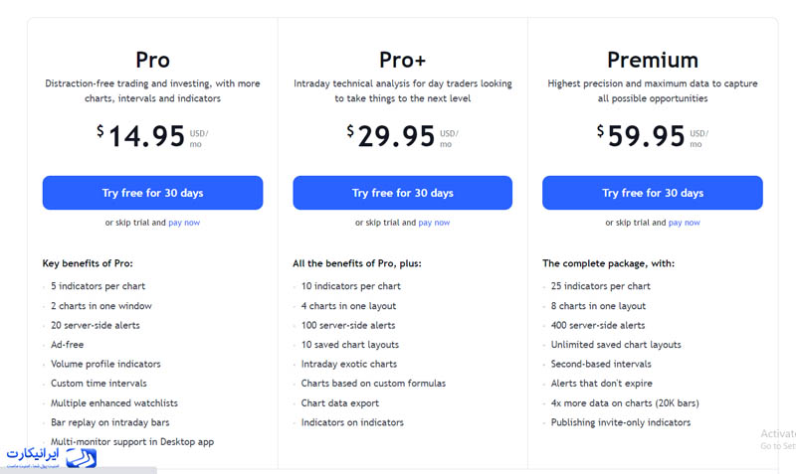Select the Premium plan heading
This screenshot has width=796, height=474.
tap(653, 60)
